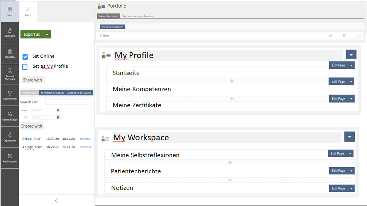Click the Portfolio hinzufügen button
367x206 pixels.
[112, 27]
